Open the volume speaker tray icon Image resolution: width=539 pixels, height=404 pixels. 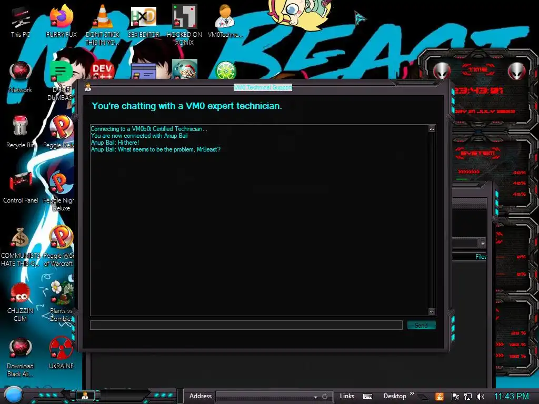coord(481,397)
